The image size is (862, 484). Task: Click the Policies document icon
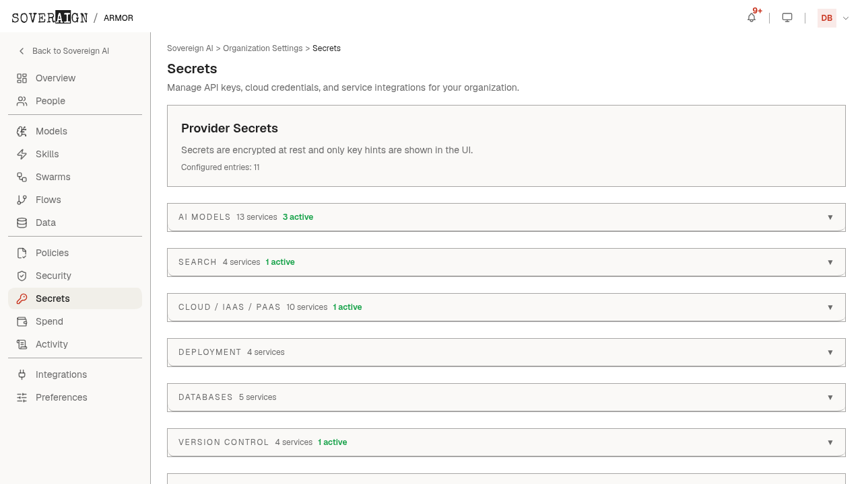pyautogui.click(x=22, y=253)
